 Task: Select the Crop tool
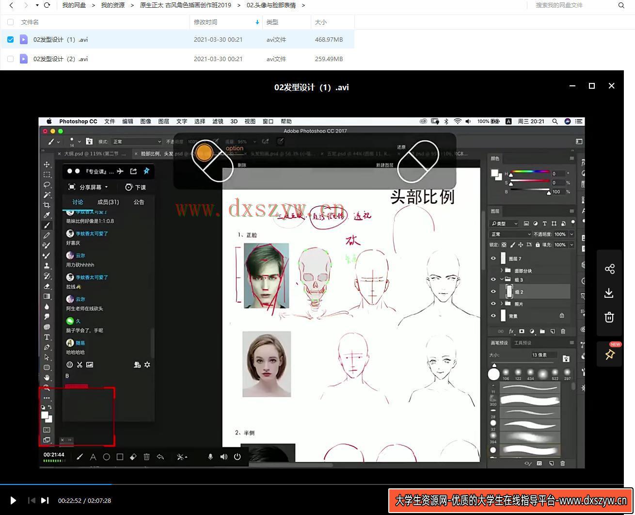coord(47,205)
